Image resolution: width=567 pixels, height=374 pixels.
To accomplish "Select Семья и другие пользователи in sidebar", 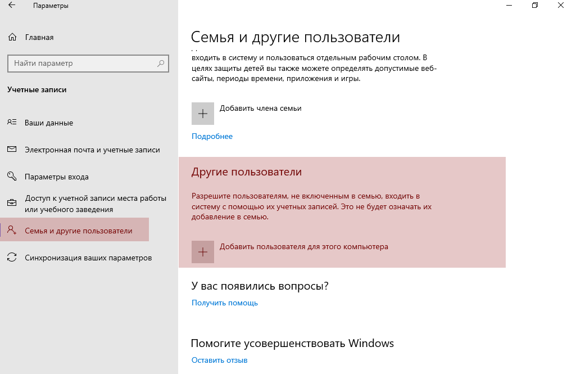I will pos(79,231).
